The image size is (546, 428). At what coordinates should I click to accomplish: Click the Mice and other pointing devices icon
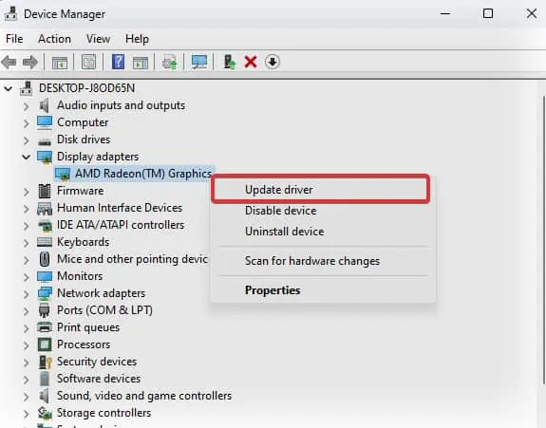[x=45, y=259]
